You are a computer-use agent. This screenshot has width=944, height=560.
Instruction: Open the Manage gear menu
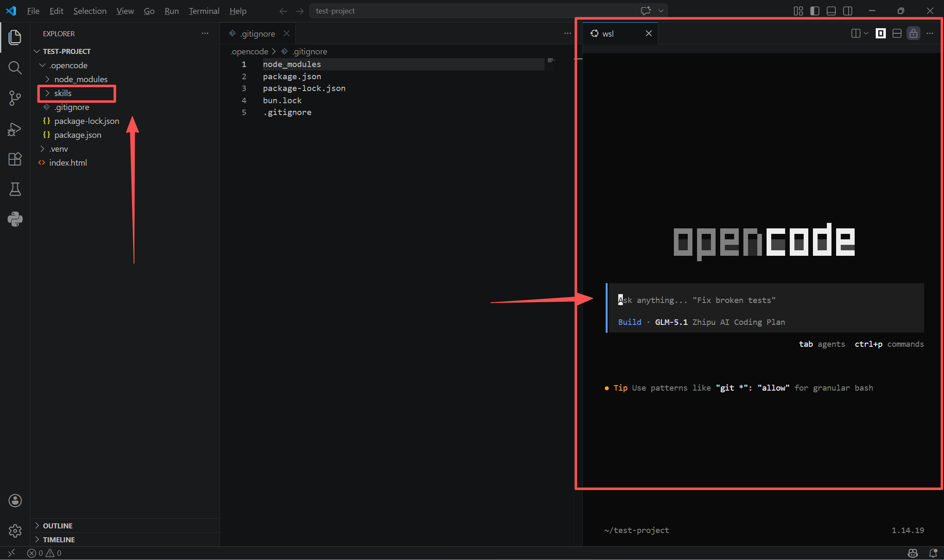(x=15, y=531)
